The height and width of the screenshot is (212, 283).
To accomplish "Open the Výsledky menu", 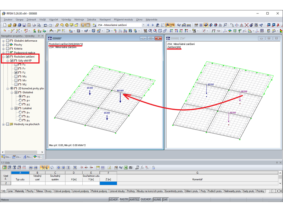I will [x=66, y=19].
